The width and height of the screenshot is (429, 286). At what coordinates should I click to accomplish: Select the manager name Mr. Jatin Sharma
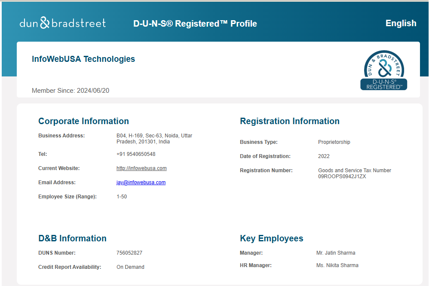pos(336,253)
